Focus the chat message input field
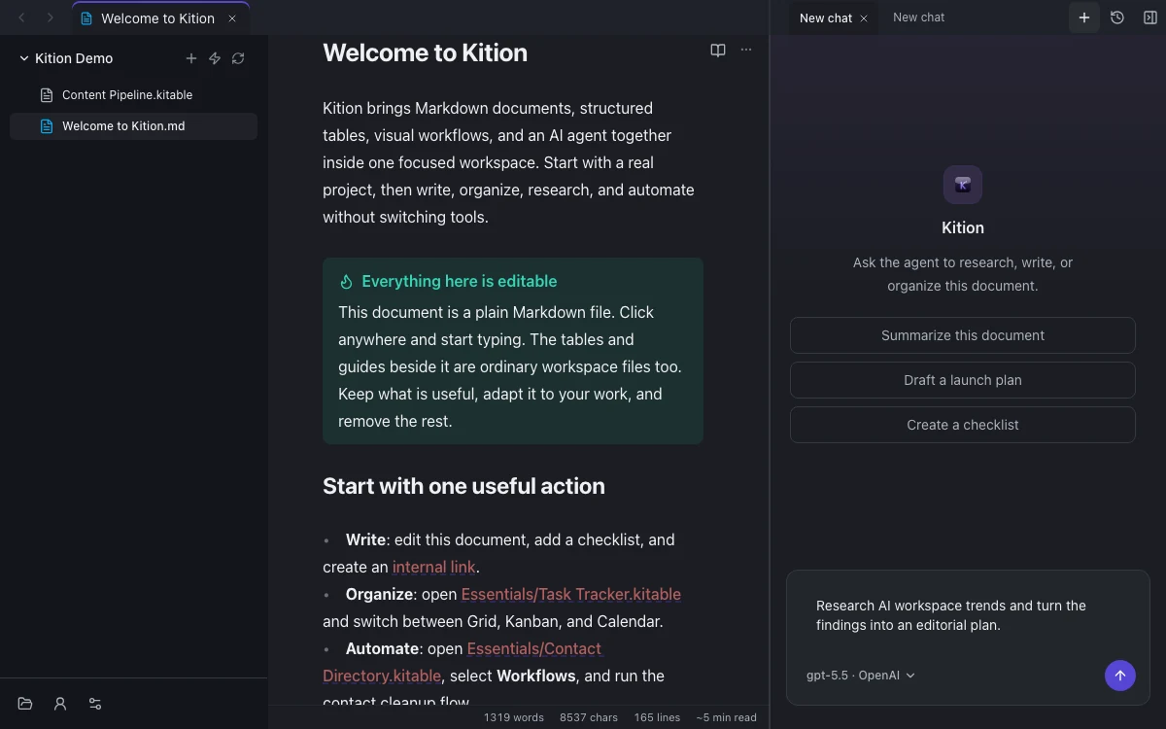The height and width of the screenshot is (729, 1166). 968,615
